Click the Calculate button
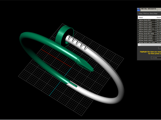The width and height of the screenshot is (161, 120). [156, 58]
